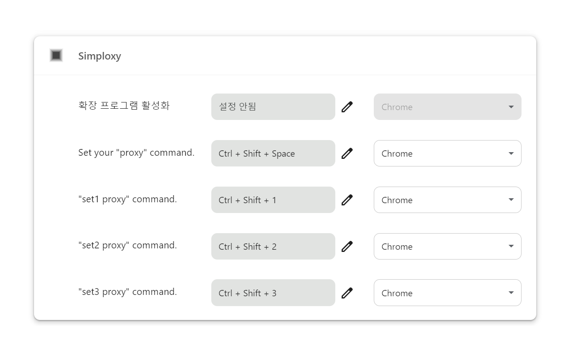Click the Simploxy extension icon
Image resolution: width=573 pixels, height=358 pixels.
coord(56,55)
